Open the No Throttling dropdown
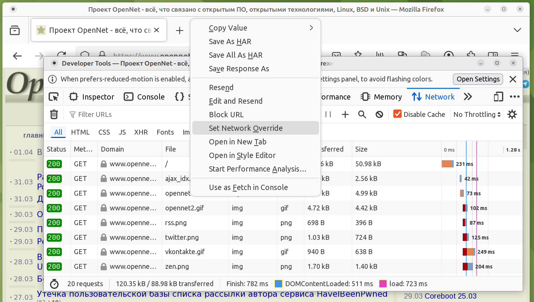This screenshot has width=534, height=302. point(477,114)
